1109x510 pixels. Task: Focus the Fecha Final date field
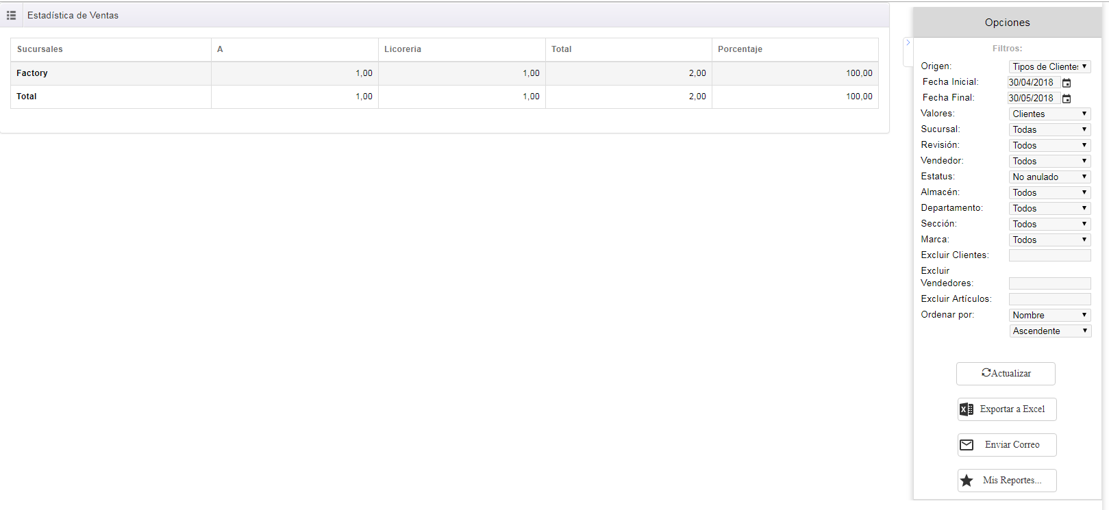[x=1034, y=98]
